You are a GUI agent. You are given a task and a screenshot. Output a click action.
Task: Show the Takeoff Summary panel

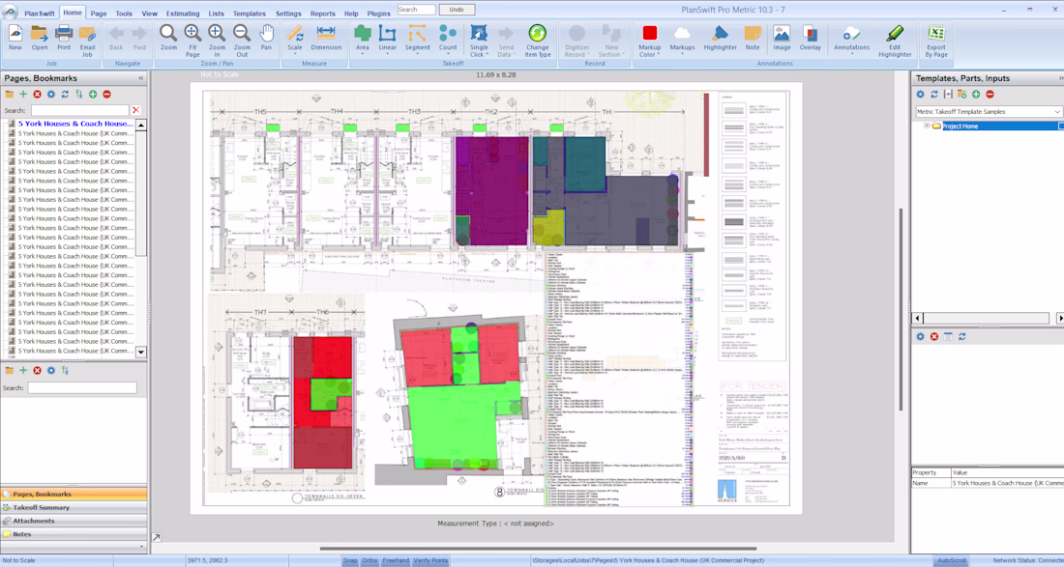tap(74, 507)
